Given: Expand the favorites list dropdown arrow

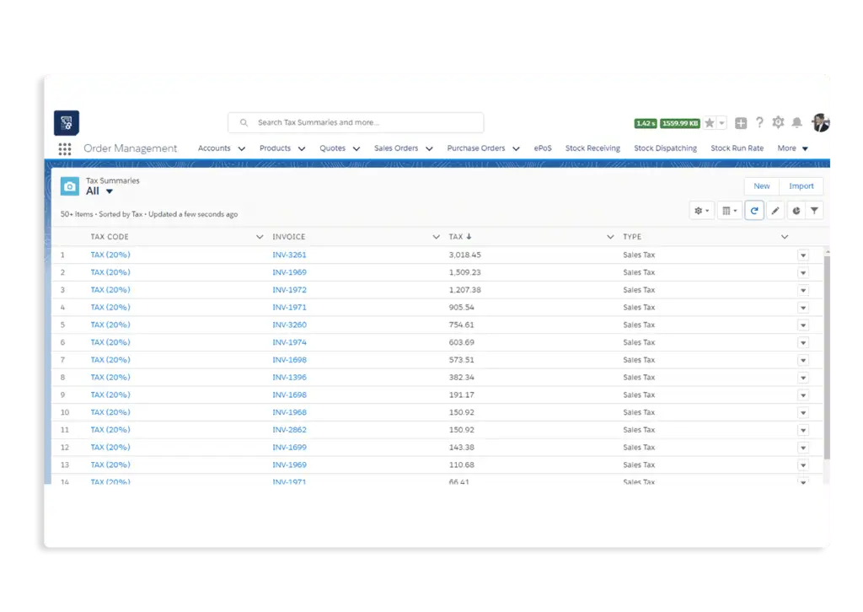Looking at the screenshot, I should (721, 123).
